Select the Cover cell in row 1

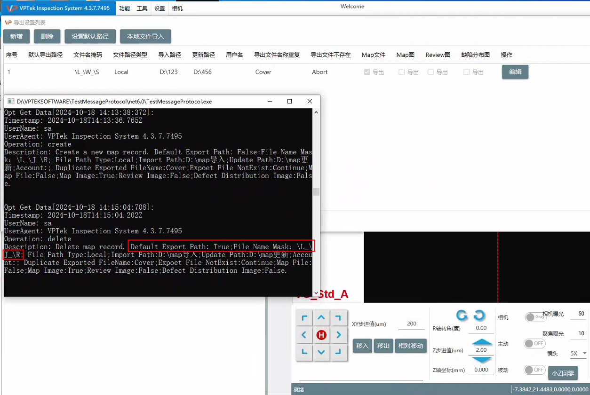263,72
